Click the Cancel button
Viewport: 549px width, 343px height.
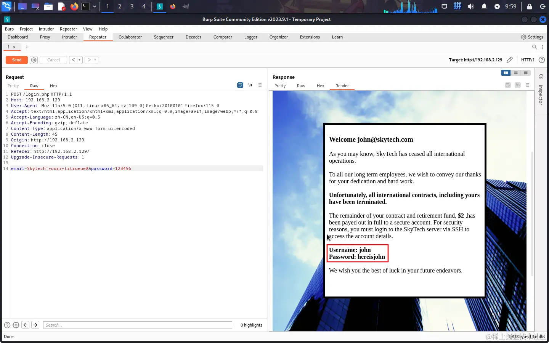click(53, 60)
